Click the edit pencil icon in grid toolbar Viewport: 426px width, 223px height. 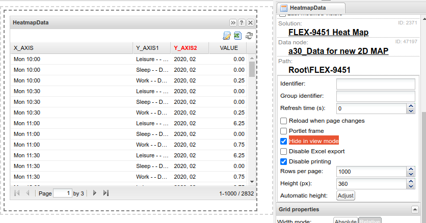227,36
